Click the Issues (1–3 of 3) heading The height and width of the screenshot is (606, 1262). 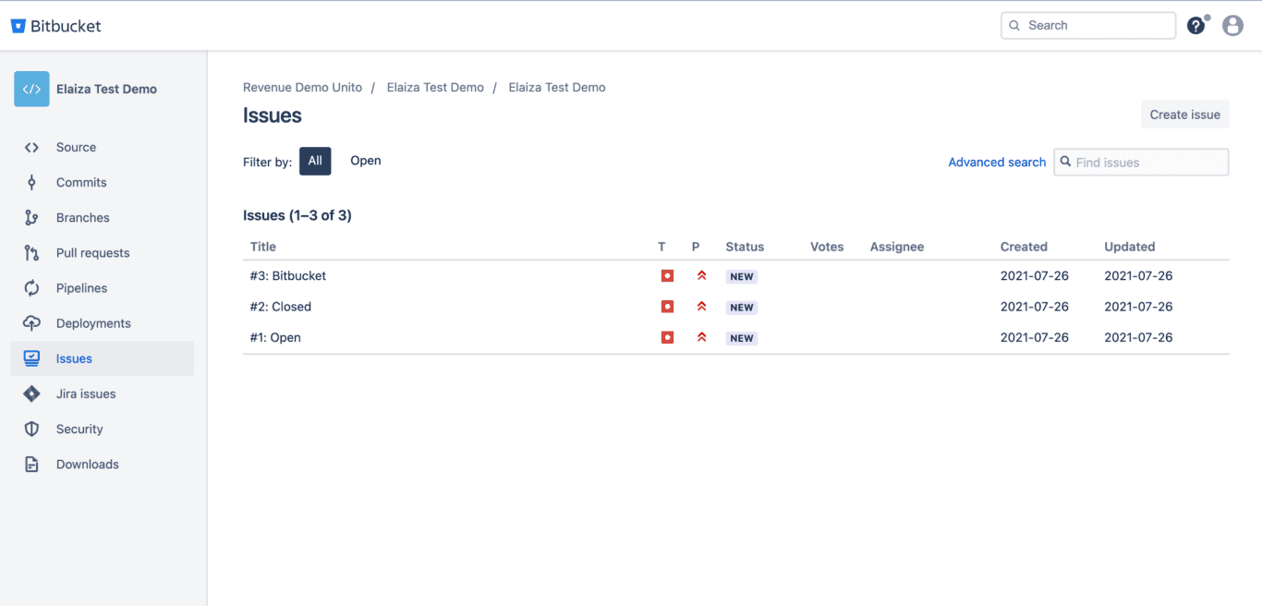(x=297, y=215)
